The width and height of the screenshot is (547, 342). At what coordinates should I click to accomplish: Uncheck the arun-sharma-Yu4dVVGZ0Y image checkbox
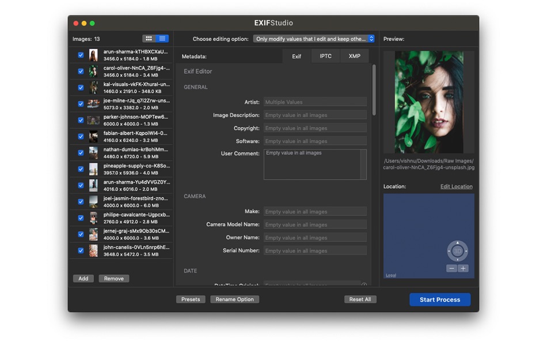click(81, 185)
